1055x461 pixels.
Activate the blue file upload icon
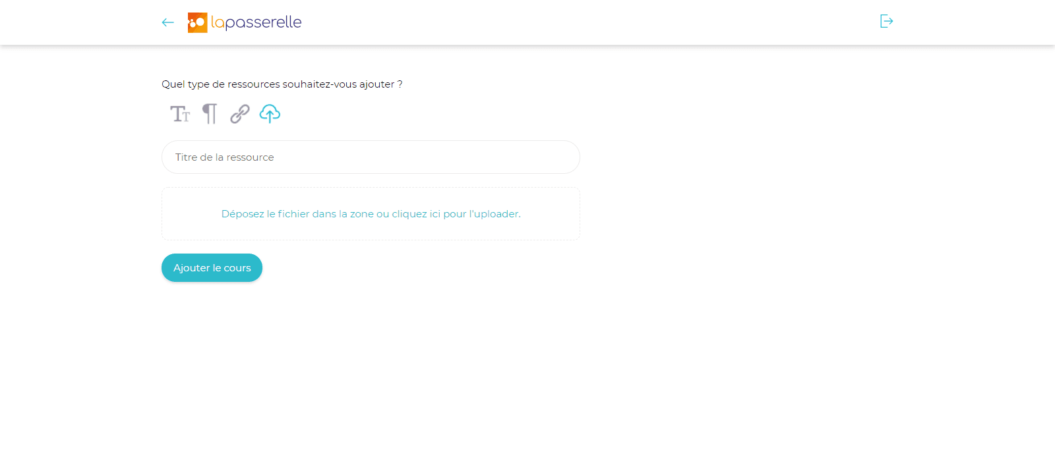(x=270, y=114)
